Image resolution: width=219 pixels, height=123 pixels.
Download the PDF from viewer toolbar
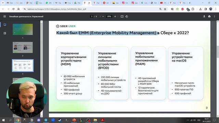[x=204, y=16]
